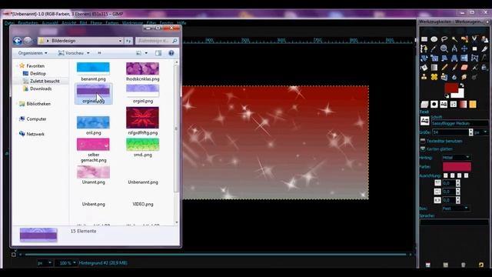
Task: Select the Smudge tool
Action: point(464,77)
